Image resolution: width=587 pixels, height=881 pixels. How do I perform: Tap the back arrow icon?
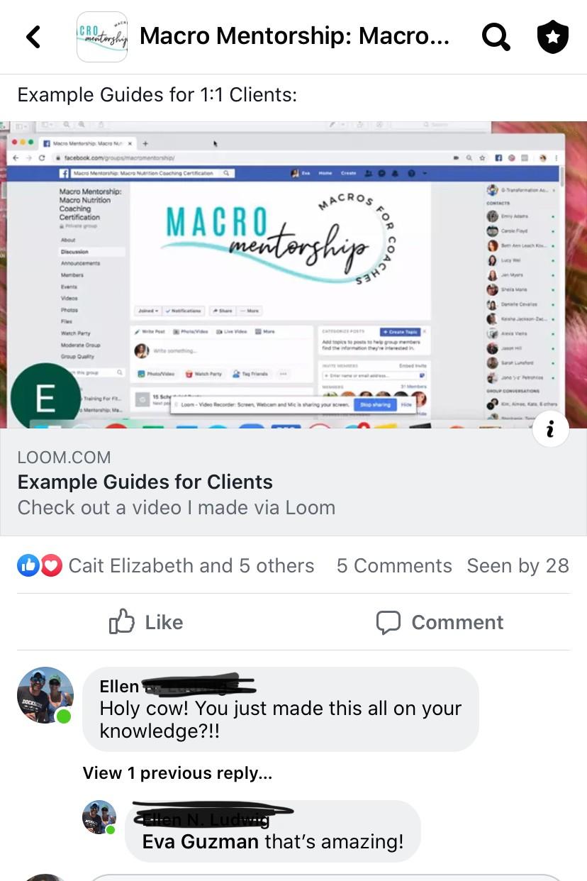pyautogui.click(x=33, y=37)
